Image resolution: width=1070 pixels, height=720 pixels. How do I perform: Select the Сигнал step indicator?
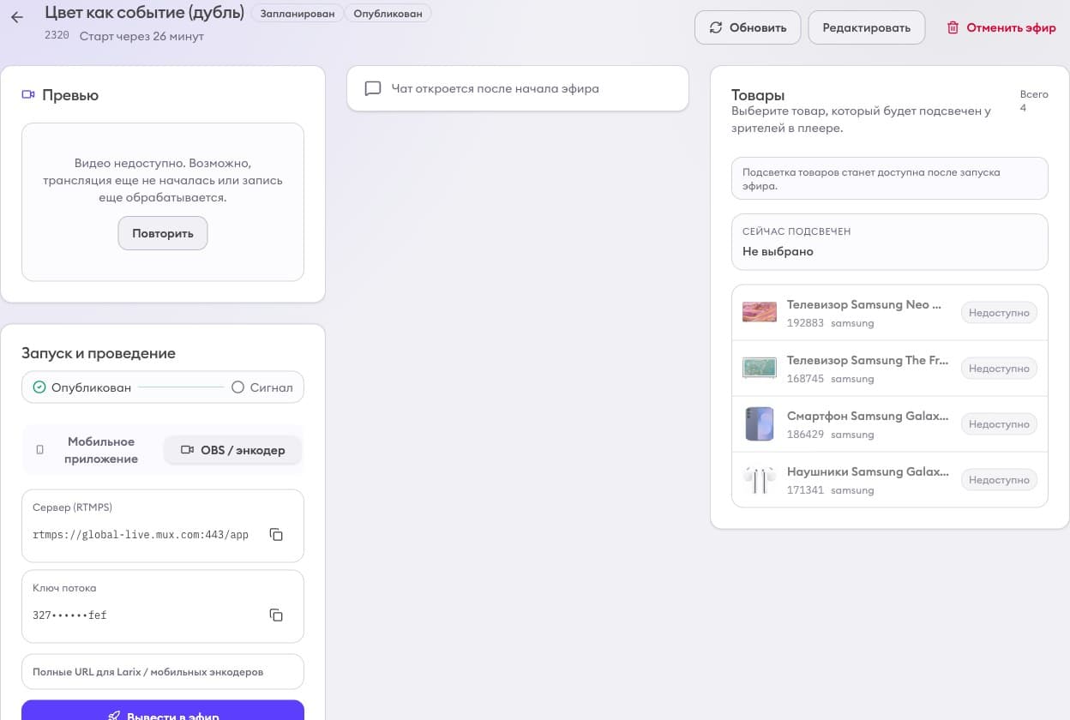(x=238, y=387)
